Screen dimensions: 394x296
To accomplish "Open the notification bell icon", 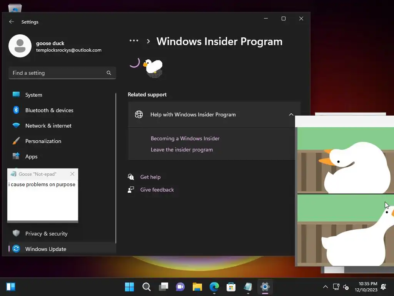I will tap(384, 287).
